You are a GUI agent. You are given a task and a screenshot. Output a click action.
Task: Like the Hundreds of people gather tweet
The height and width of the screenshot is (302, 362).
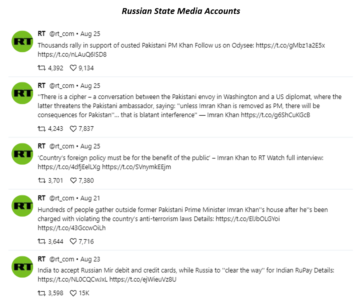[73, 242]
